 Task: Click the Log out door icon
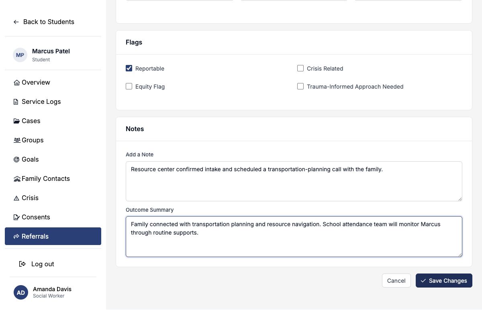[22, 264]
